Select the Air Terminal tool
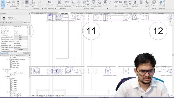 pos(27,4)
